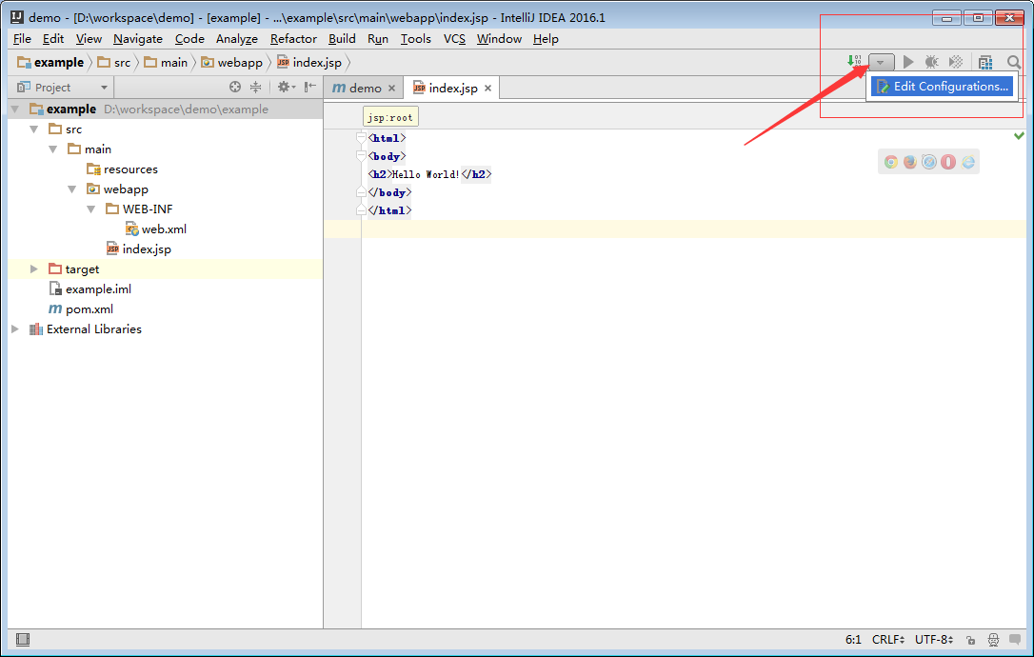This screenshot has width=1034, height=657.
Task: Click the Hector inspector icon
Action: (x=993, y=640)
